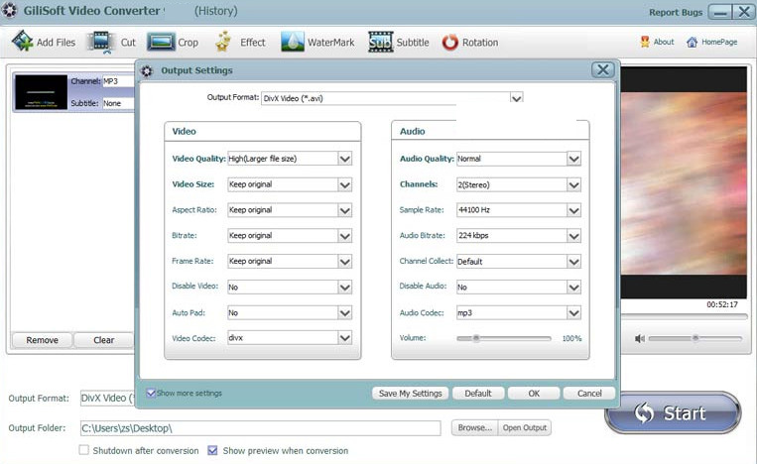This screenshot has width=757, height=464.
Task: Open the Cut tool icon
Action: [x=101, y=42]
